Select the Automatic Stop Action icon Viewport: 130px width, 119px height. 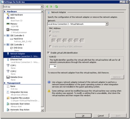8,110
